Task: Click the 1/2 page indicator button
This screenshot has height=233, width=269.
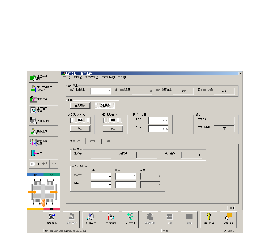Action: 54,164
